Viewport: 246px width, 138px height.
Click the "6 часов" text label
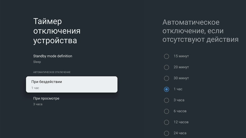coord(180,111)
